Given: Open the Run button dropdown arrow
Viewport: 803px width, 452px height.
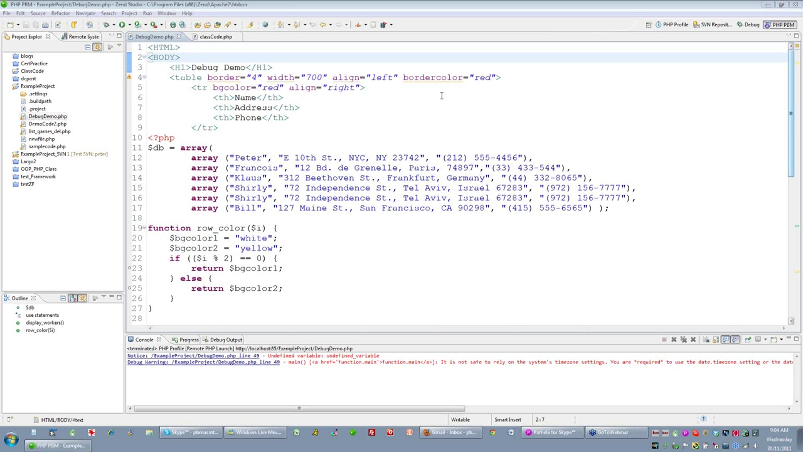Looking at the screenshot, I should [130, 25].
